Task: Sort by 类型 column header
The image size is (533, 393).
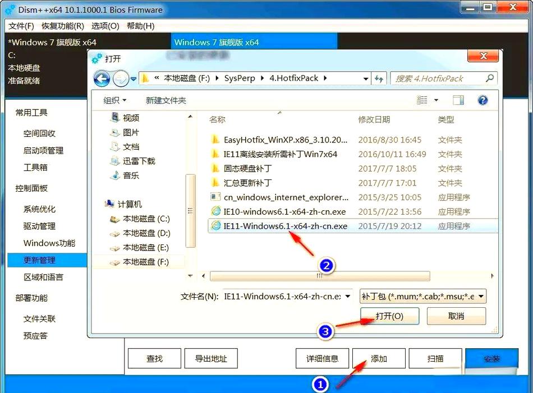Action: (446, 119)
